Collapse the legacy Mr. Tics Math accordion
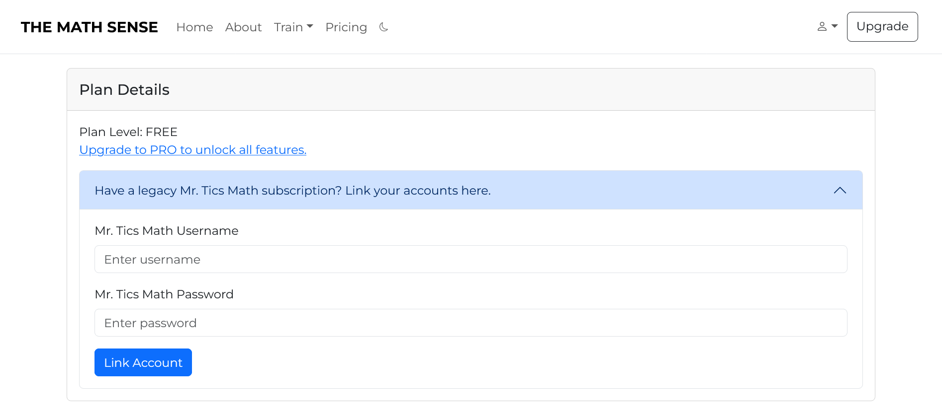Screen dimensions: 942x418 tap(471, 190)
